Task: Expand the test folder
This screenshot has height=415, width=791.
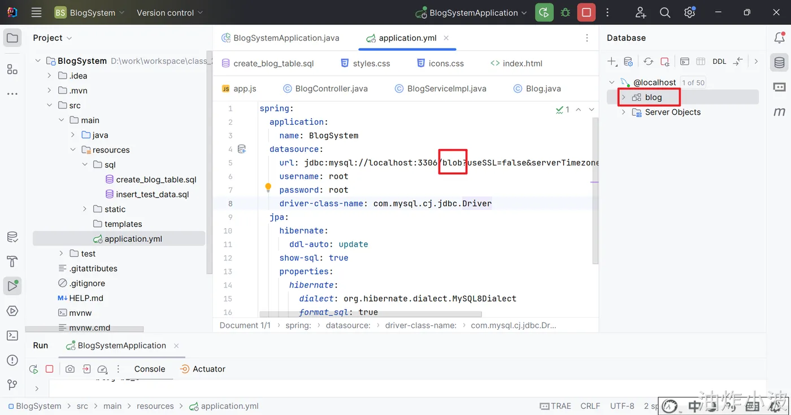Action: (x=61, y=254)
